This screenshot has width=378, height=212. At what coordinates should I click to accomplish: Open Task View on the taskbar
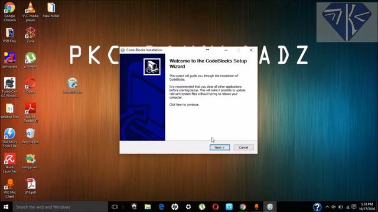115,207
